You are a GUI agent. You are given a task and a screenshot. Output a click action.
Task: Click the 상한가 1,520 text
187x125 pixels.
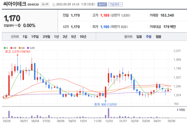pos(120,15)
